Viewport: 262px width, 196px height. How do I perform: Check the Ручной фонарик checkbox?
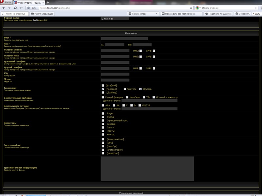pos(103,97)
